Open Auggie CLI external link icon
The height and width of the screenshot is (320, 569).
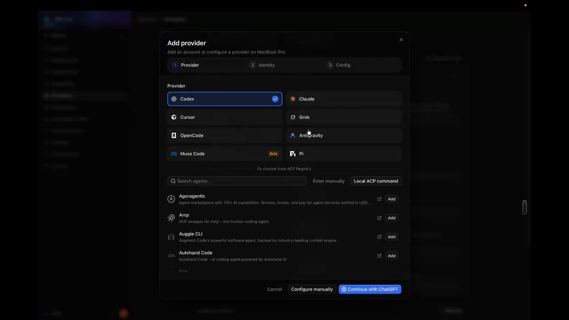[x=379, y=237]
